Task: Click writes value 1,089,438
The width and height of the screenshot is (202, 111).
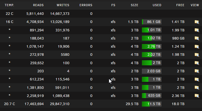Action: [61, 96]
